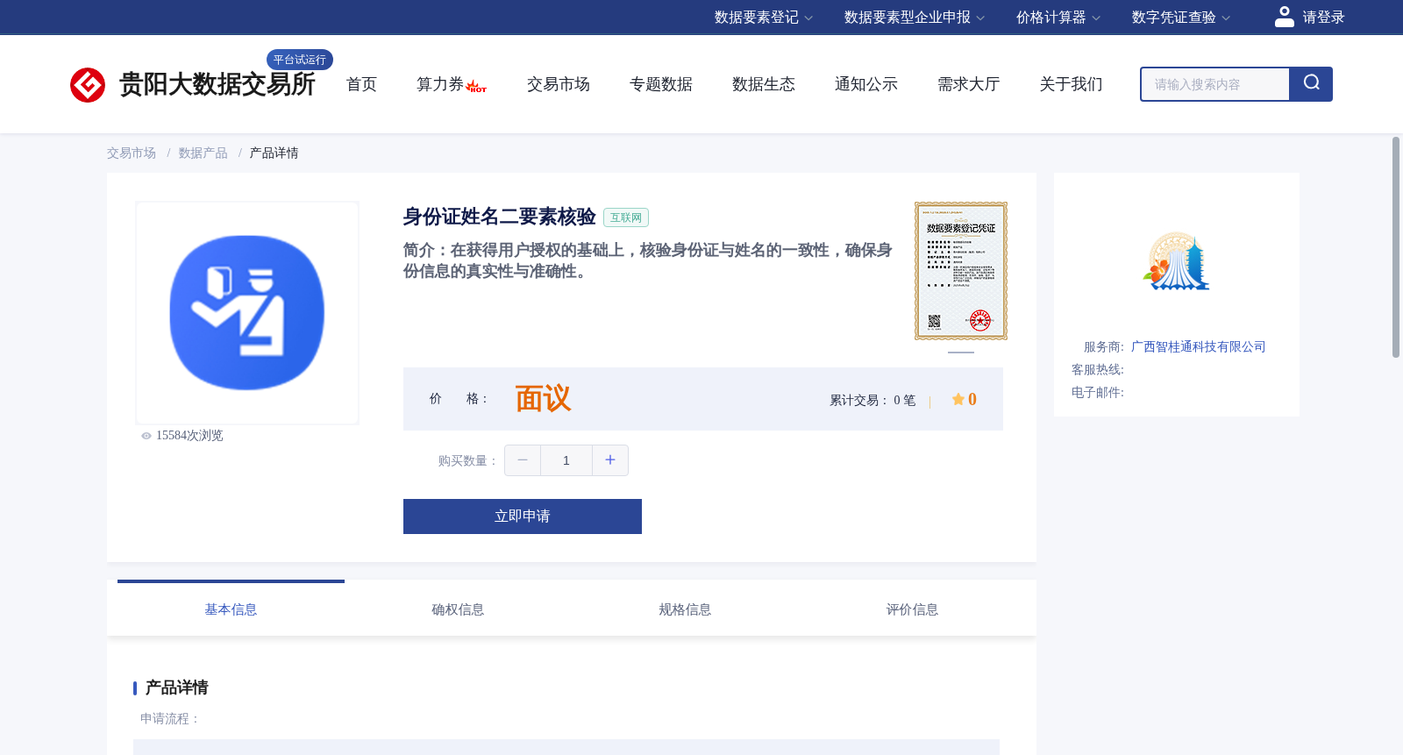Open the 关于我们 nav item
1403x755 pixels.
[x=1072, y=84]
